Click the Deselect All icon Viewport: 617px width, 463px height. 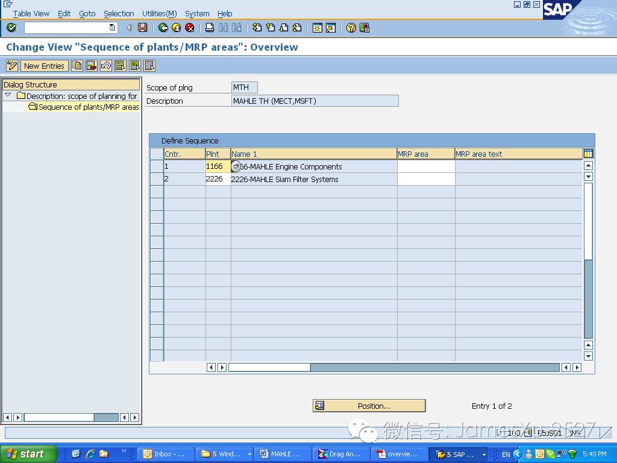coord(149,65)
